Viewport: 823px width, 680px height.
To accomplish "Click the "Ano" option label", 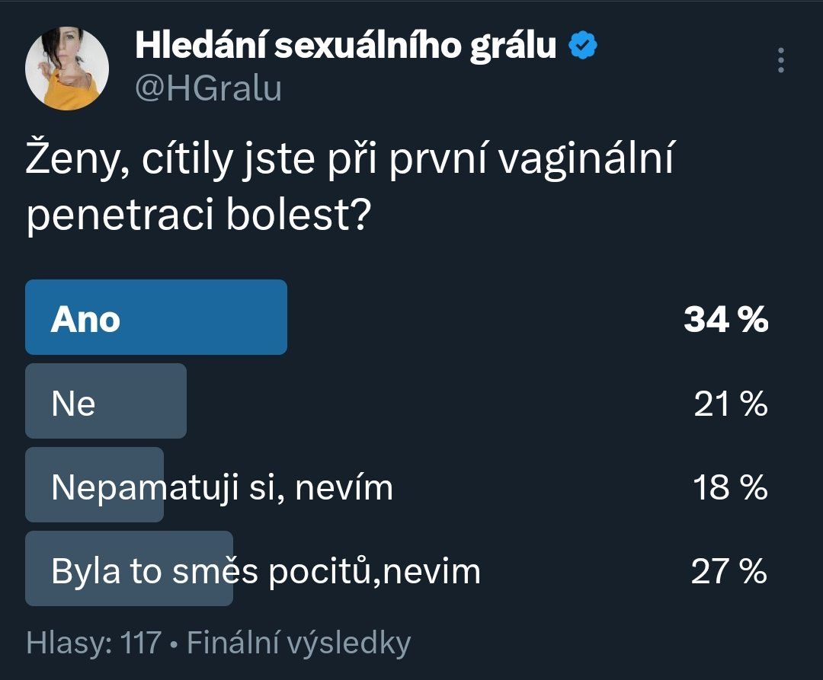I will 85,320.
